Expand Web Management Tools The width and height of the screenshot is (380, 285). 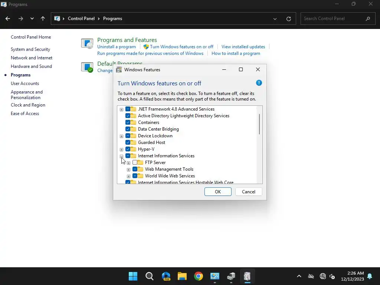tap(128, 169)
